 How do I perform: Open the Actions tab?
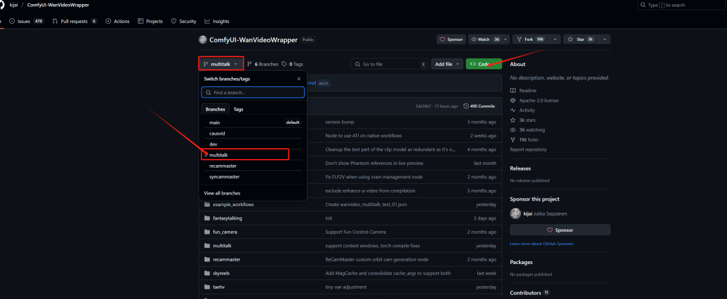tap(117, 22)
